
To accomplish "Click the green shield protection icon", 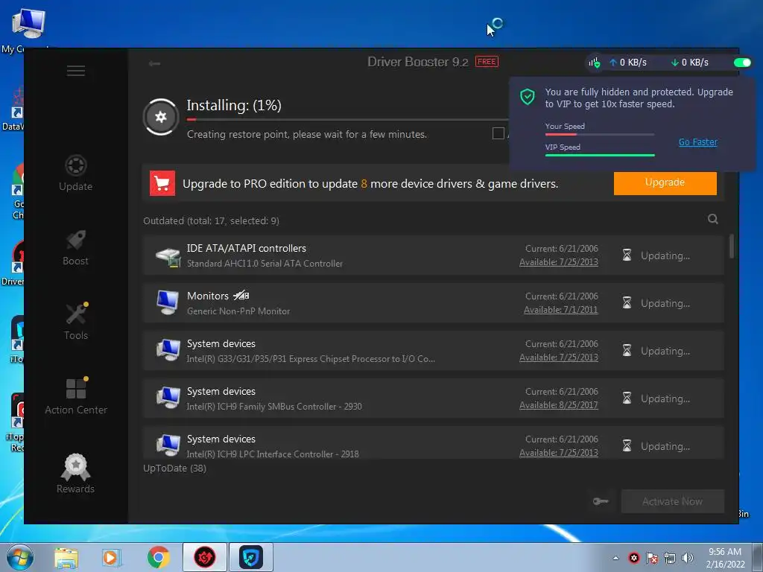I will (x=527, y=96).
